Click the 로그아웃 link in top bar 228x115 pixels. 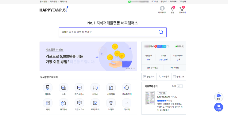(x=155, y=2)
